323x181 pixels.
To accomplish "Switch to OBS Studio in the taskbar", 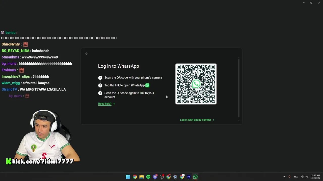I will [162, 177].
